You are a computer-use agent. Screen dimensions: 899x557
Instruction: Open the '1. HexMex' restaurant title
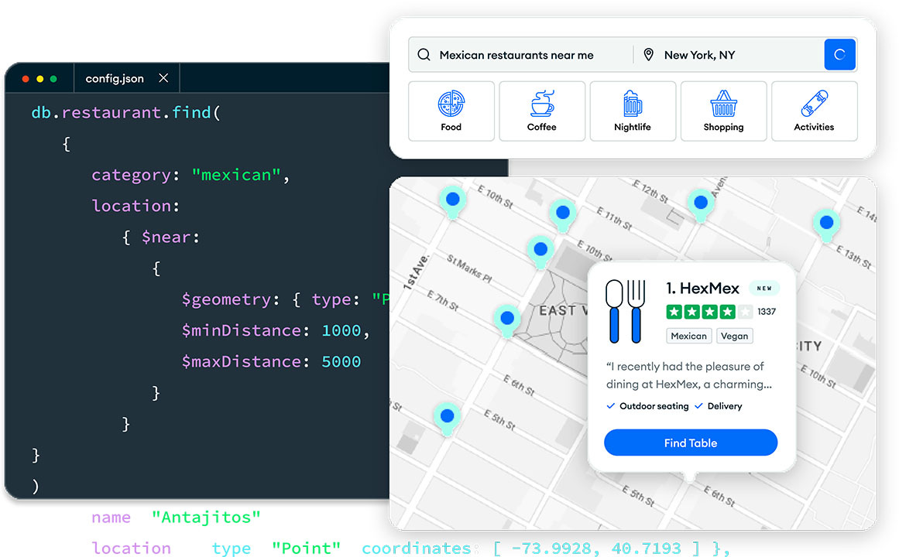[x=702, y=288]
